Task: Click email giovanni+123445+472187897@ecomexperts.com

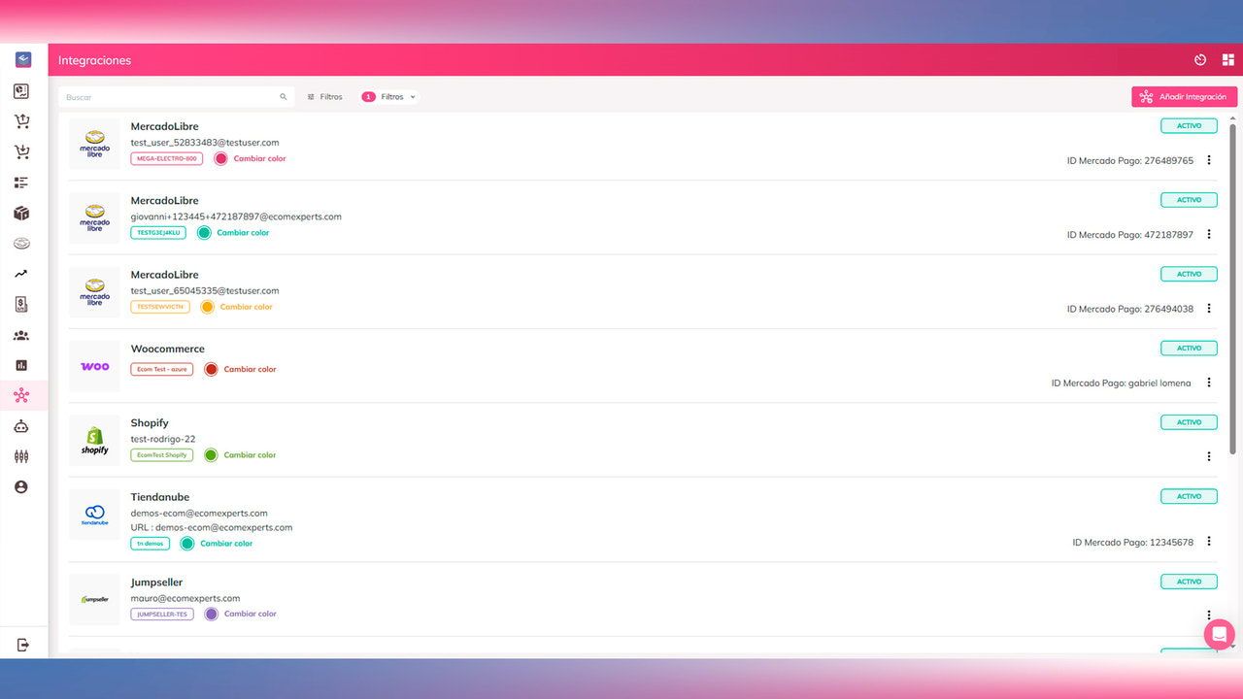Action: (236, 216)
